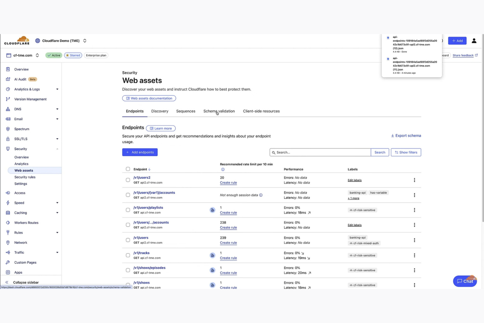This screenshot has height=323, width=484.
Task: Expand the SSL/TLS sidebar section
Action: (x=57, y=139)
